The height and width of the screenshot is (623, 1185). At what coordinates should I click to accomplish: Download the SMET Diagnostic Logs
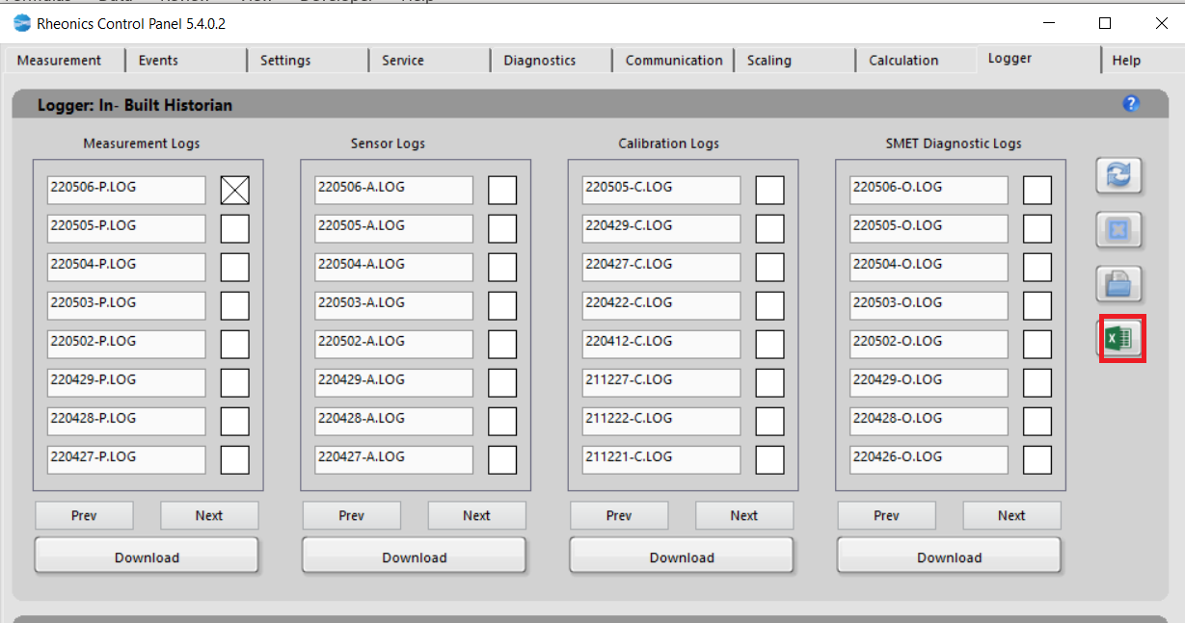949,557
